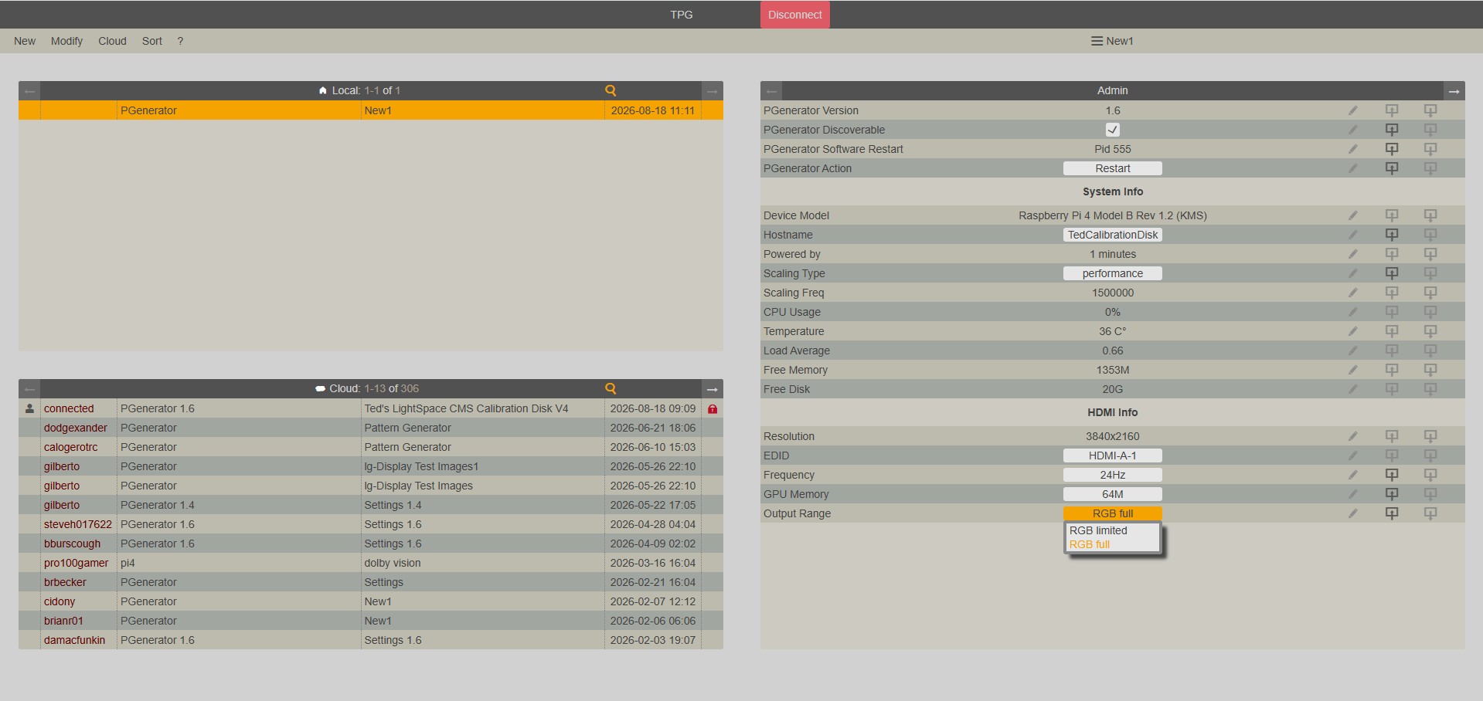Image resolution: width=1483 pixels, height=701 pixels.
Task: Switch to the TPG tab
Action: 682,15
